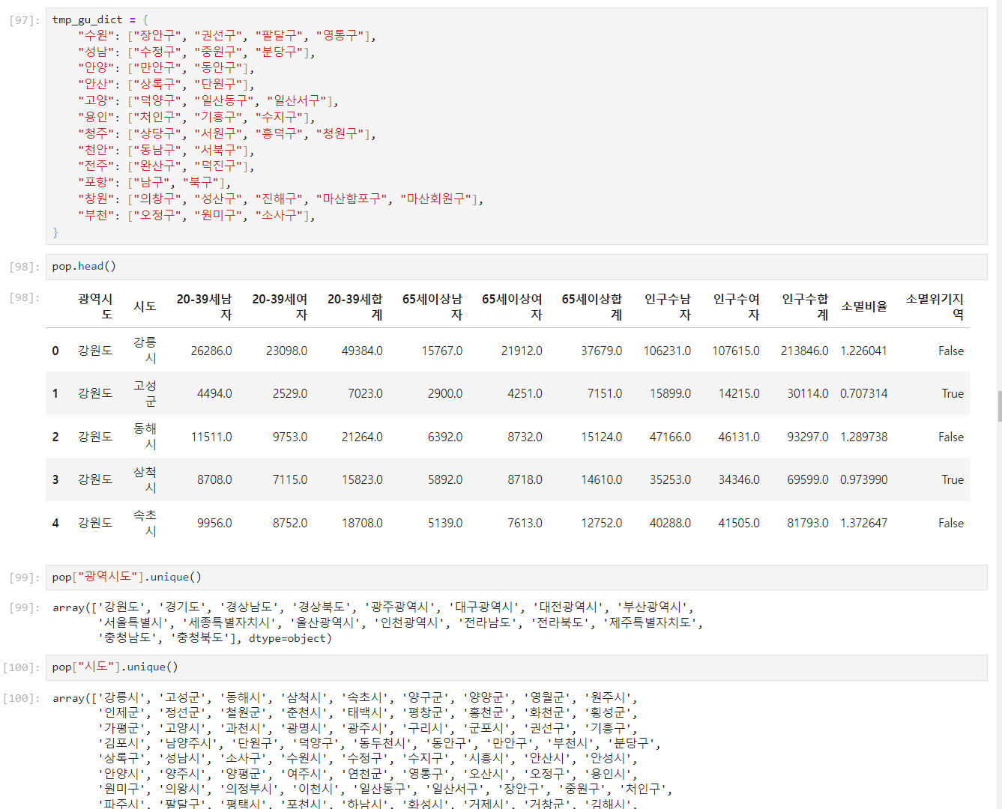Click the 20-39세합계 column header
Viewport: 1002px width, 809px height.
354,306
